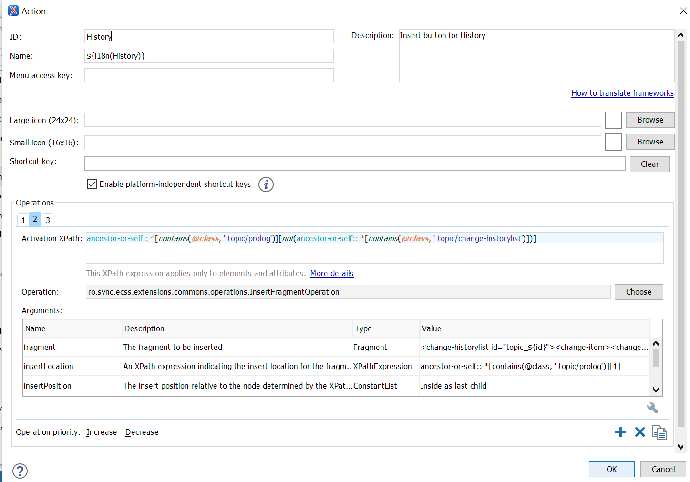The height and width of the screenshot is (482, 690).
Task: Edit the change-historylist fragment value cell
Action: pos(535,347)
